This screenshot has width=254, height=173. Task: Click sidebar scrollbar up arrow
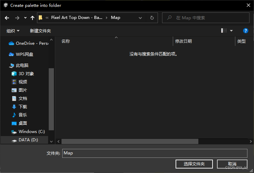51,40
